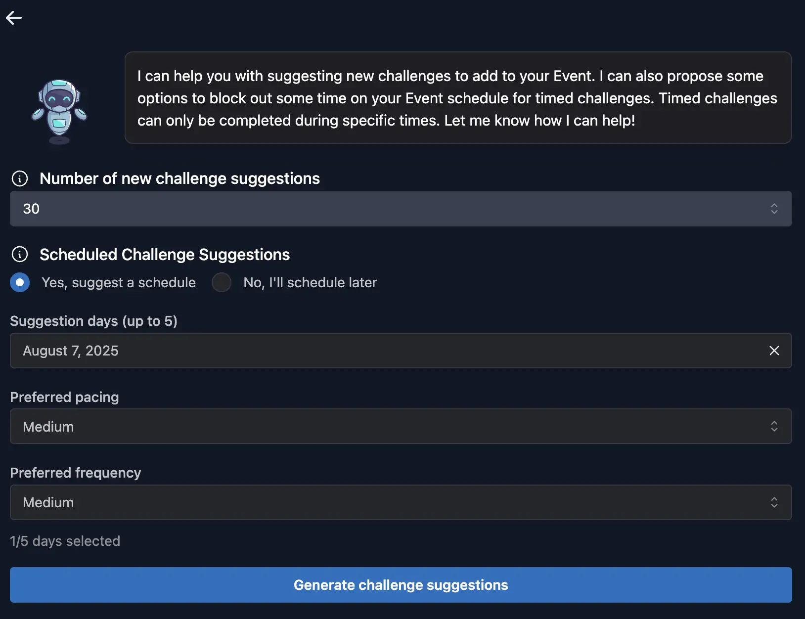The image size is (805, 619).
Task: Navigate back with the arrow icon
Action: 14,17
